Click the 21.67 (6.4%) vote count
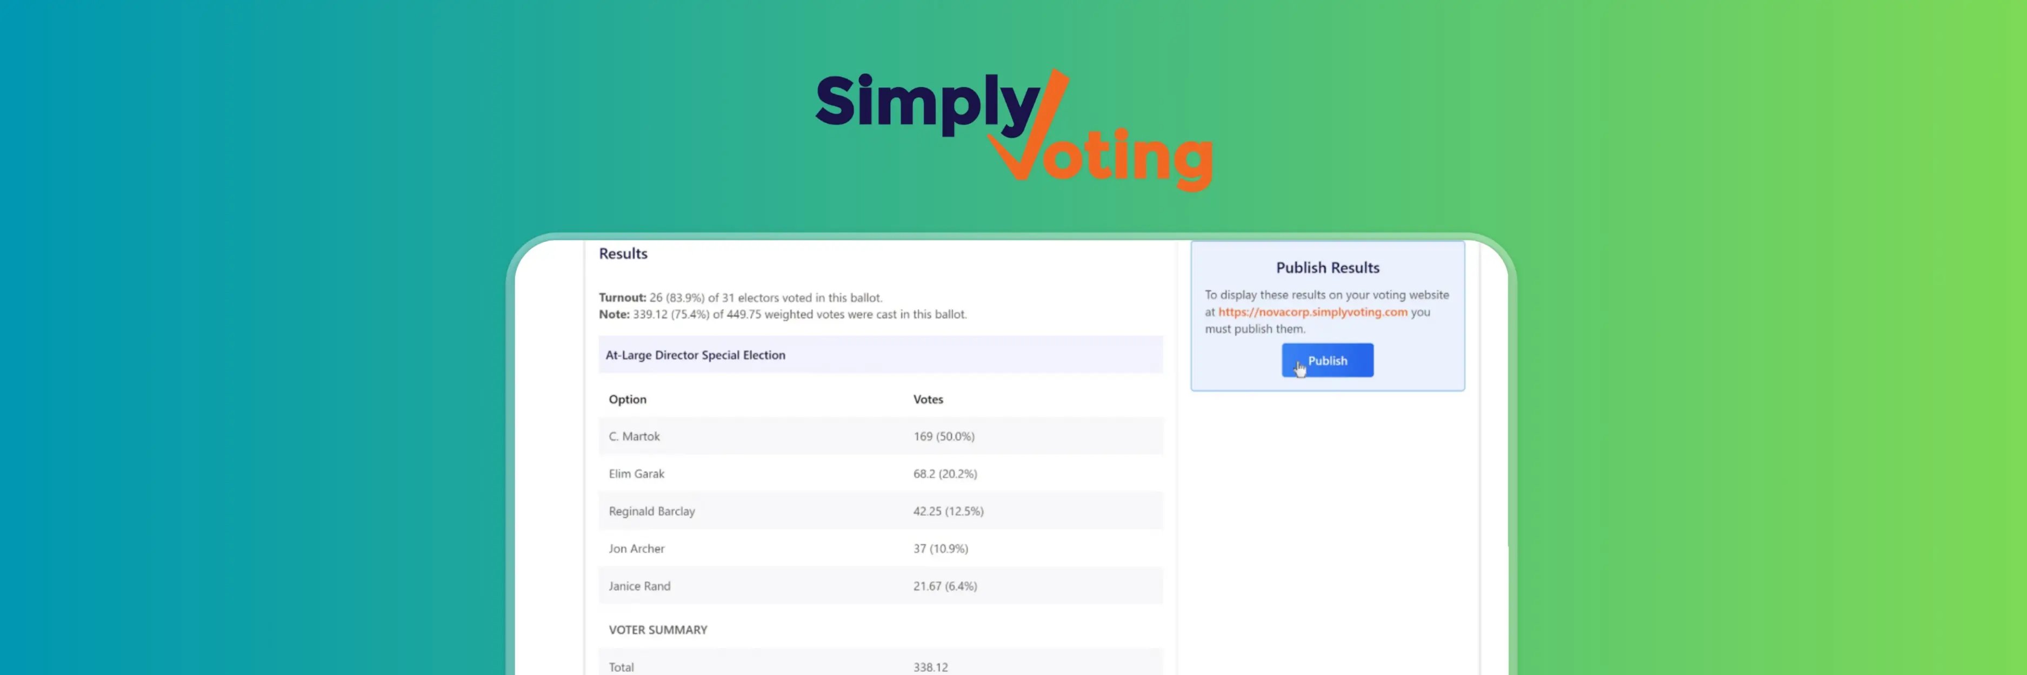Viewport: 2027px width, 675px height. 945,585
